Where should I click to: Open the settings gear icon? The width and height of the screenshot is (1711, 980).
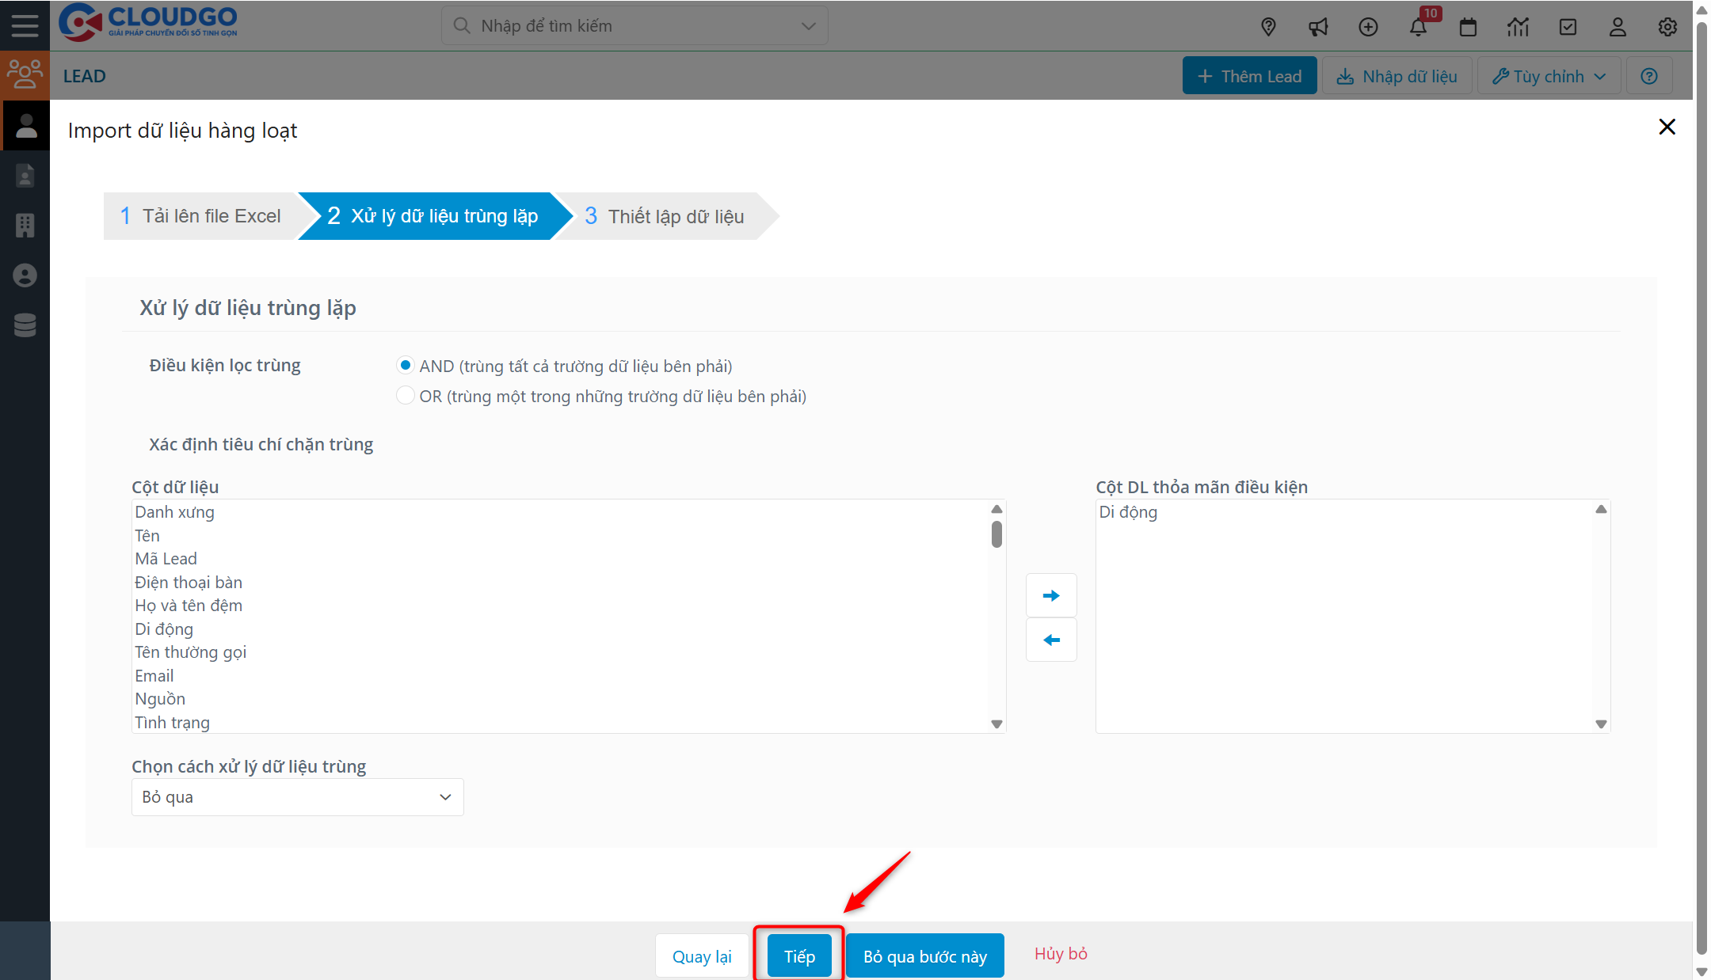pyautogui.click(x=1667, y=26)
